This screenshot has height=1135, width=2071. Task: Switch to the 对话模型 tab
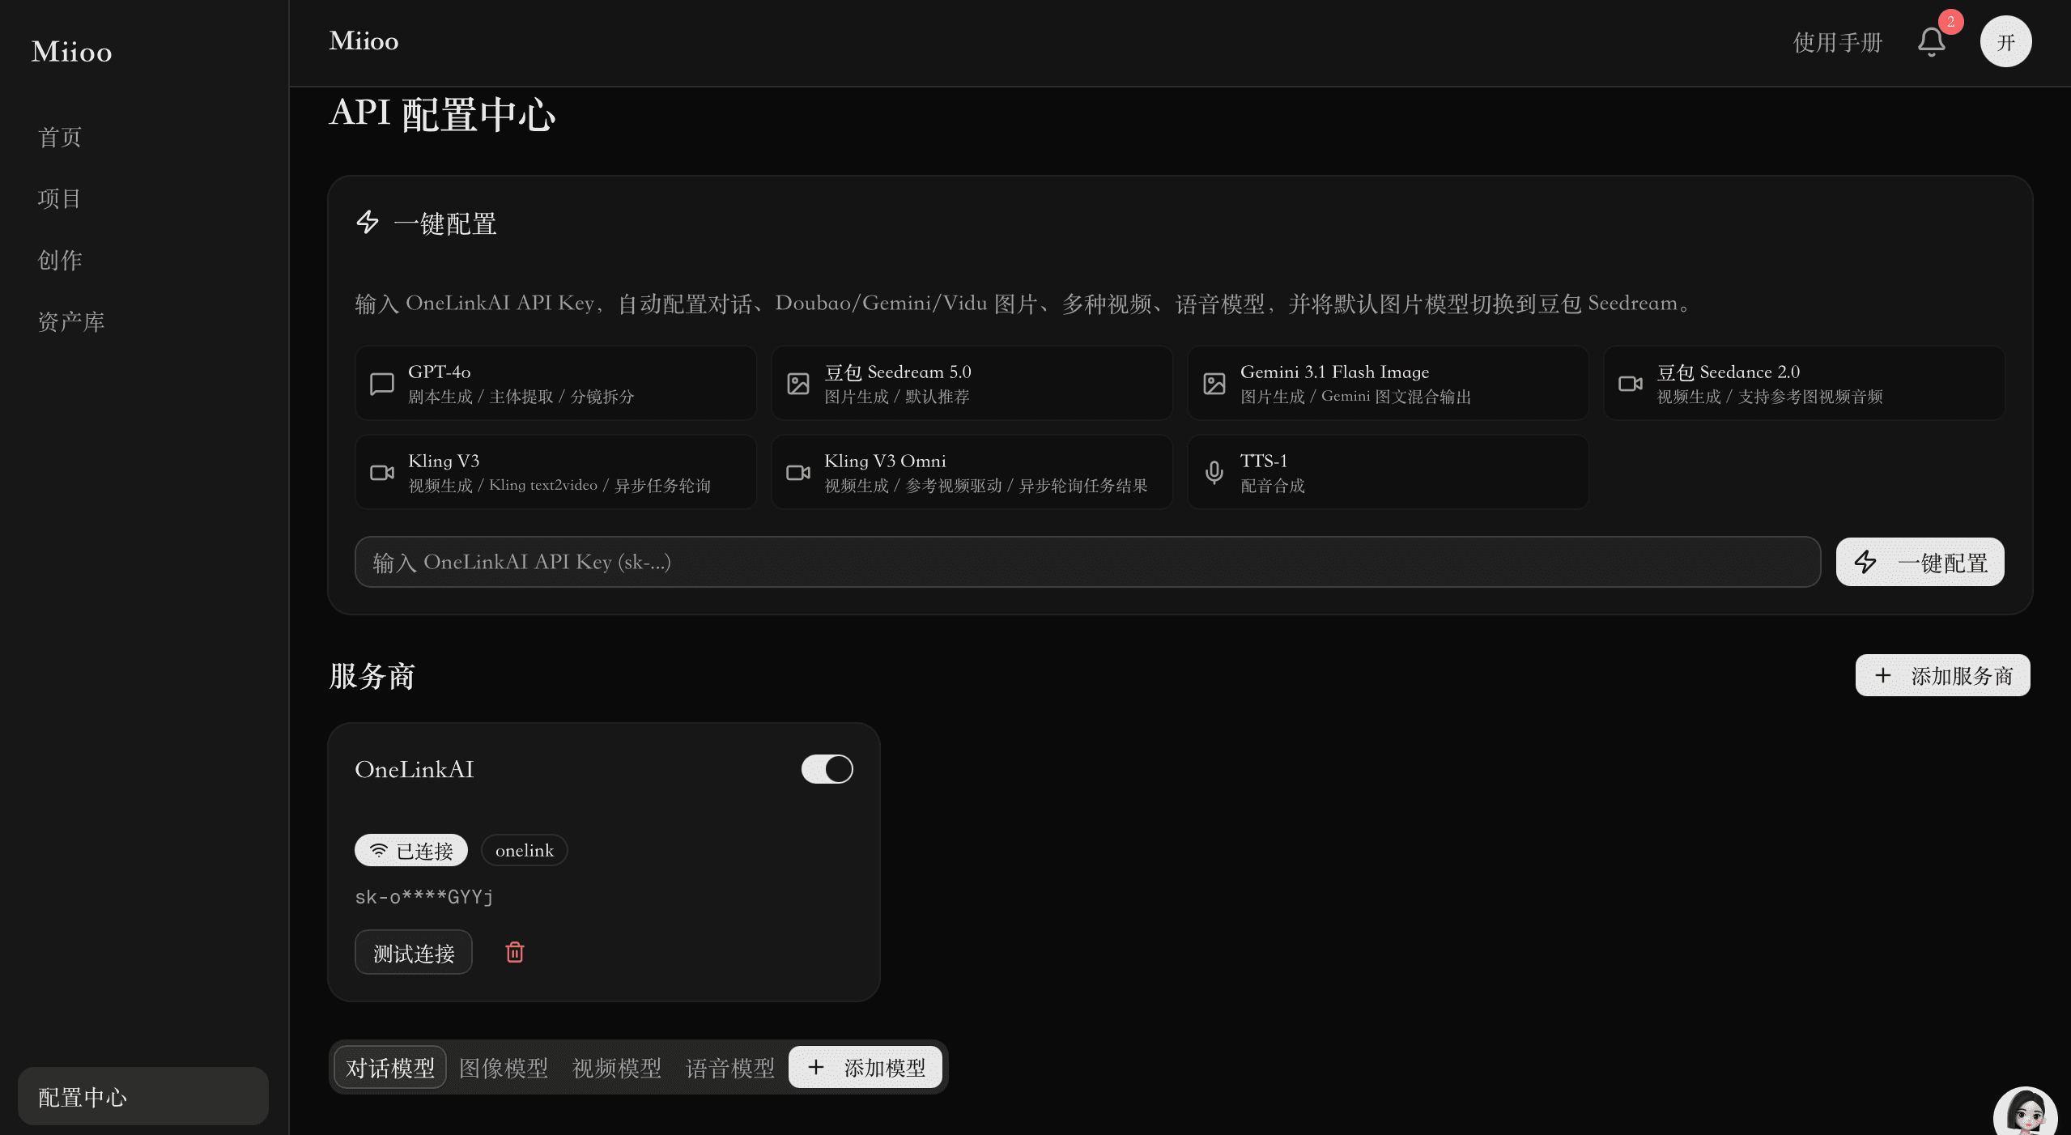(390, 1068)
